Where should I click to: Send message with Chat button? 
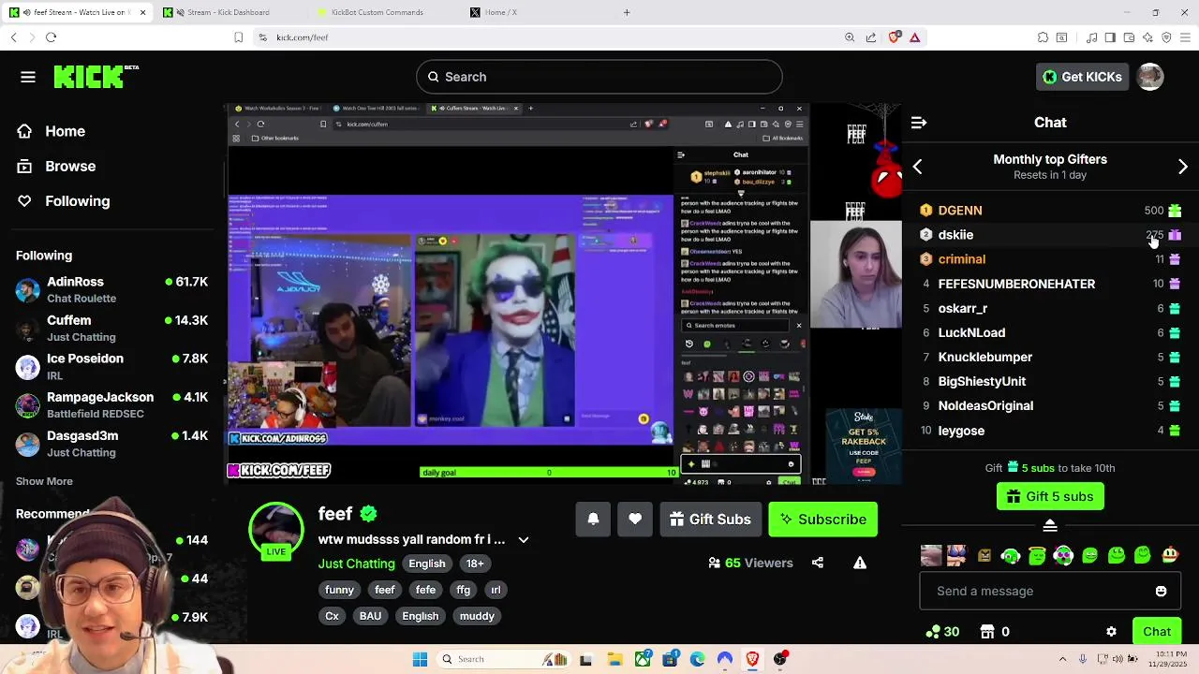1157,632
